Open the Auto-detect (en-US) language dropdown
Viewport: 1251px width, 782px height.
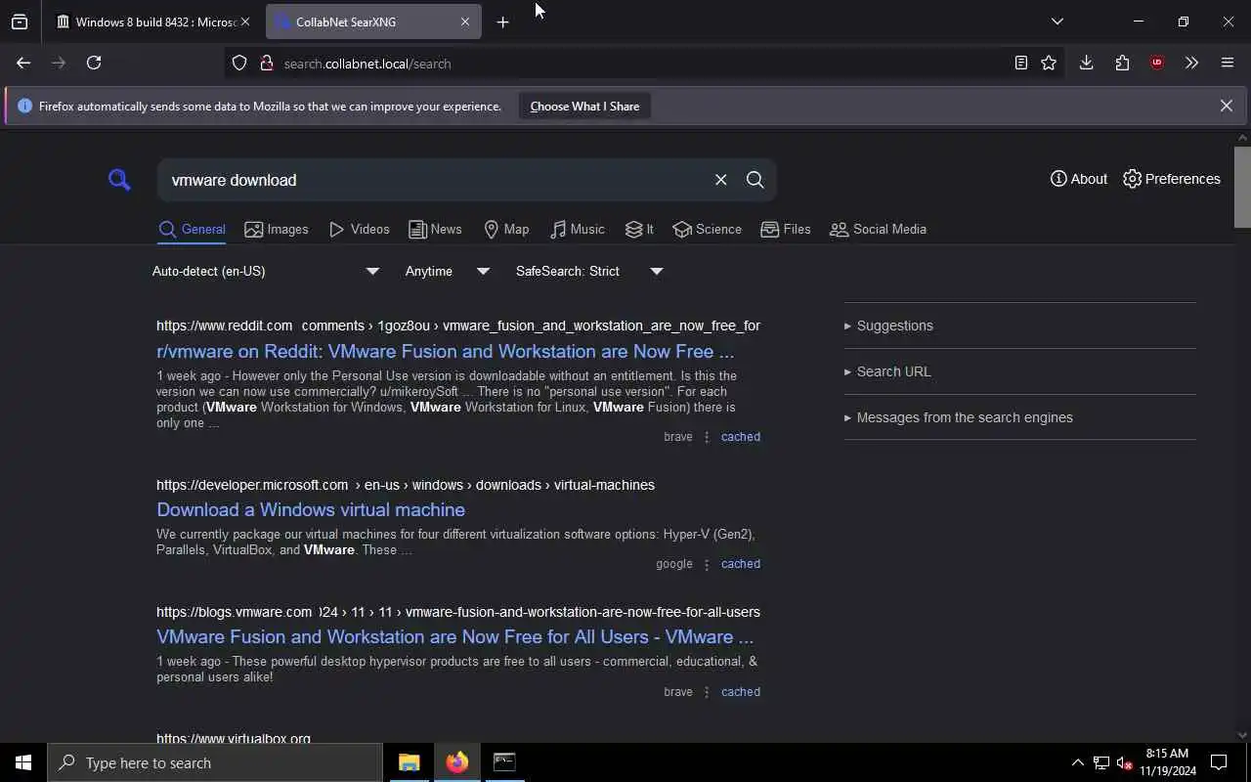266,271
